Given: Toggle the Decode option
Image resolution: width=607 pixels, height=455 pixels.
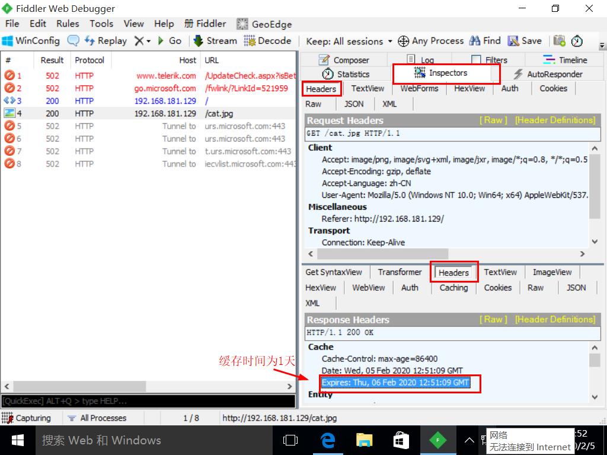Looking at the screenshot, I should coord(267,41).
